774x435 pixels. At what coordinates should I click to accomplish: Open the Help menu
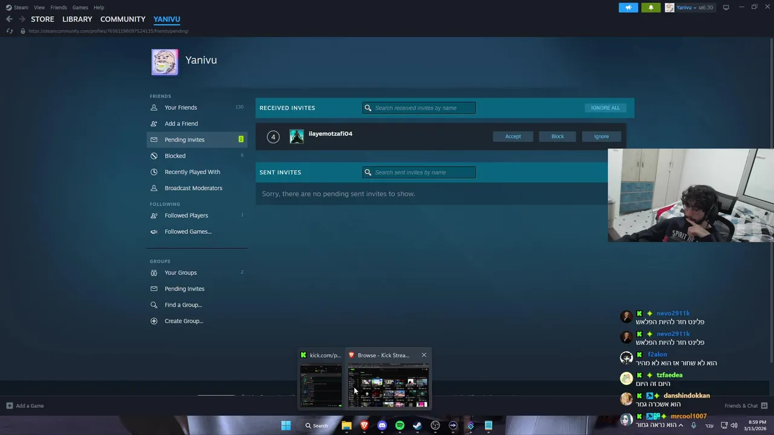point(99,7)
